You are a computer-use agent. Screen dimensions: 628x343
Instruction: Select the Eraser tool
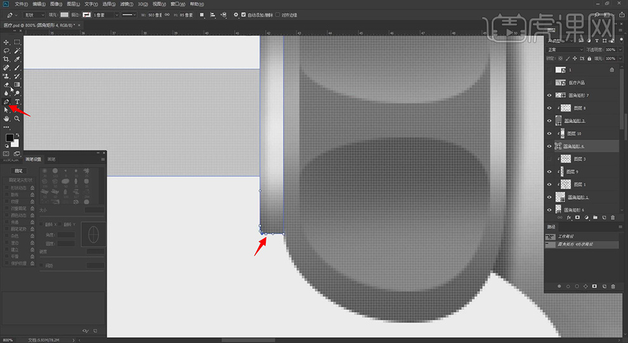(6, 84)
